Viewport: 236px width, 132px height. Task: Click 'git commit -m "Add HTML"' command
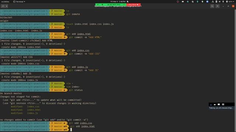click(x=85, y=37)
